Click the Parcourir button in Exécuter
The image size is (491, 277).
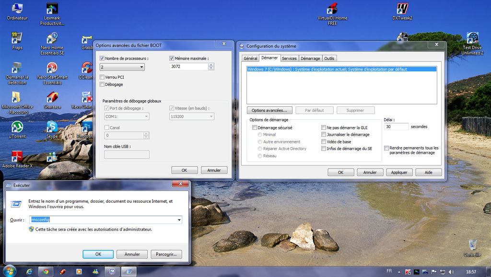pos(166,254)
